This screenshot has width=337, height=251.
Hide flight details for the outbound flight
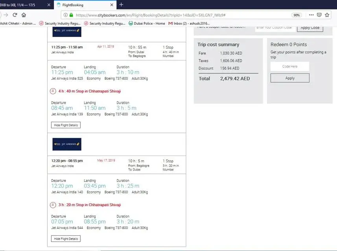[66, 125]
